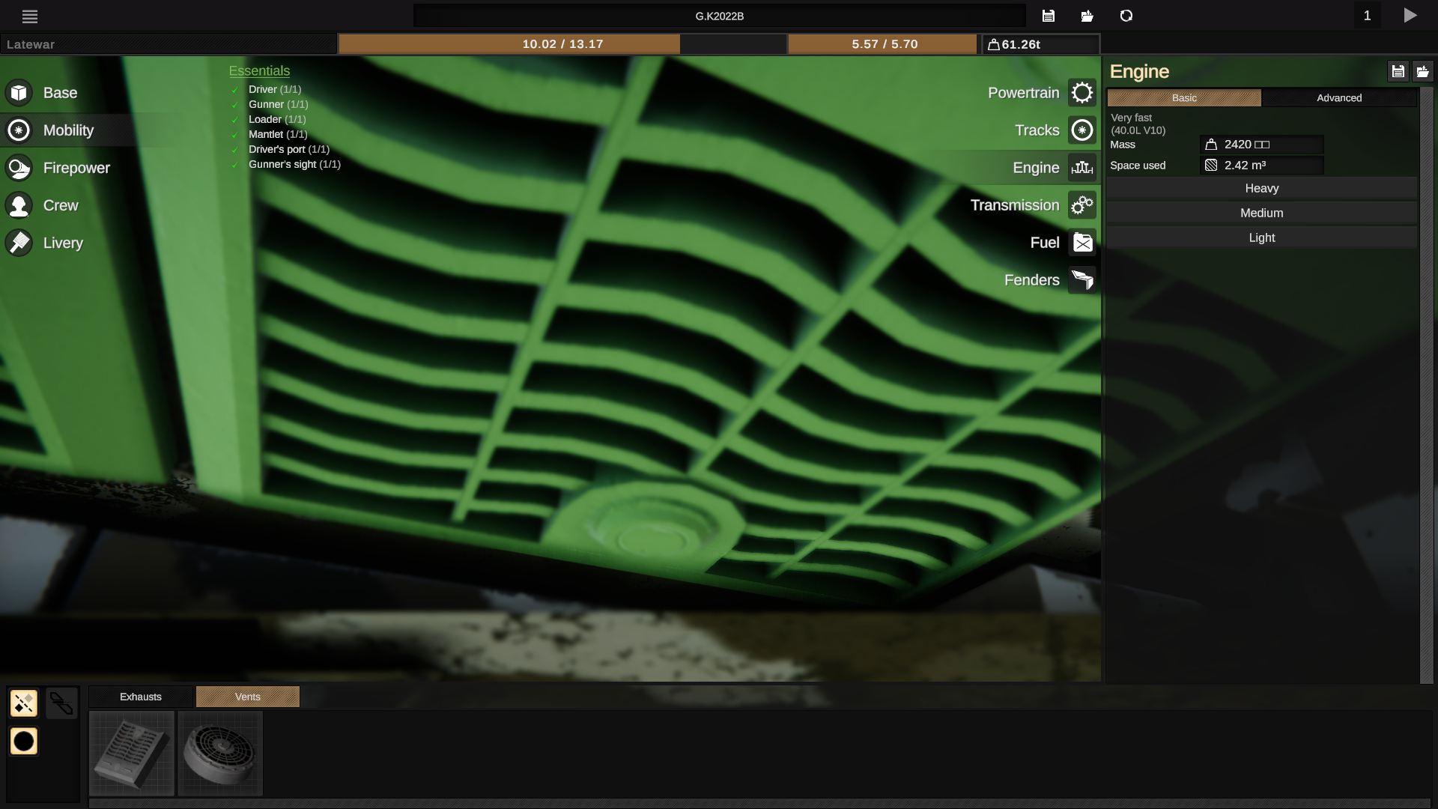The height and width of the screenshot is (809, 1438).
Task: Click the number 1 box in top bar
Action: (1367, 16)
